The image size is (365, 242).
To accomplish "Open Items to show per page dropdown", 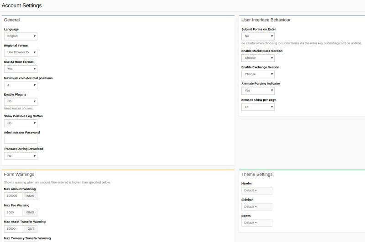I will [x=258, y=107].
